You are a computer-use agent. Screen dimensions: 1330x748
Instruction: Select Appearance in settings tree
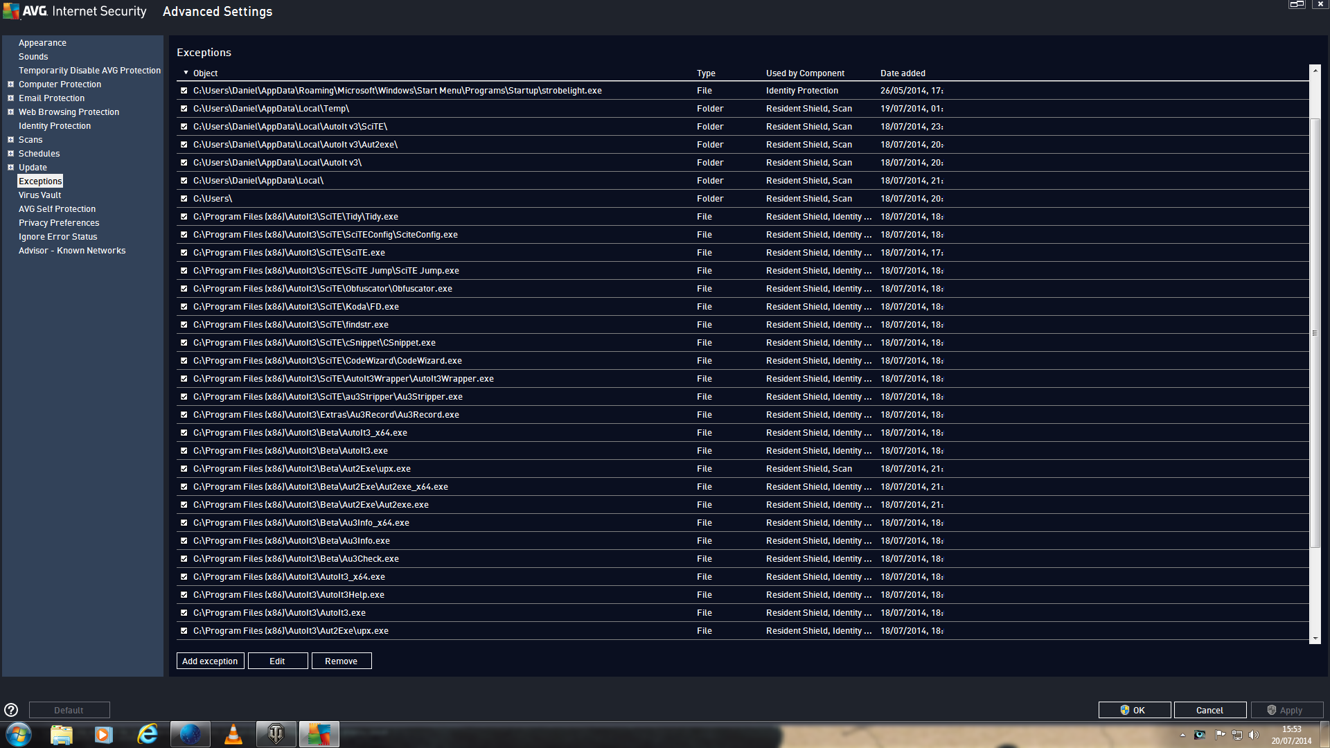[x=42, y=43]
